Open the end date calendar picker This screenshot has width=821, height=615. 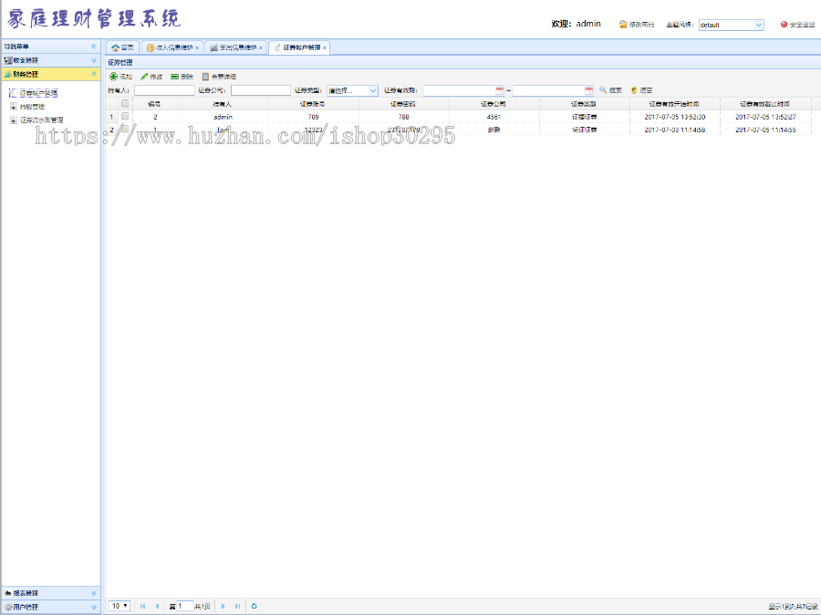point(589,90)
